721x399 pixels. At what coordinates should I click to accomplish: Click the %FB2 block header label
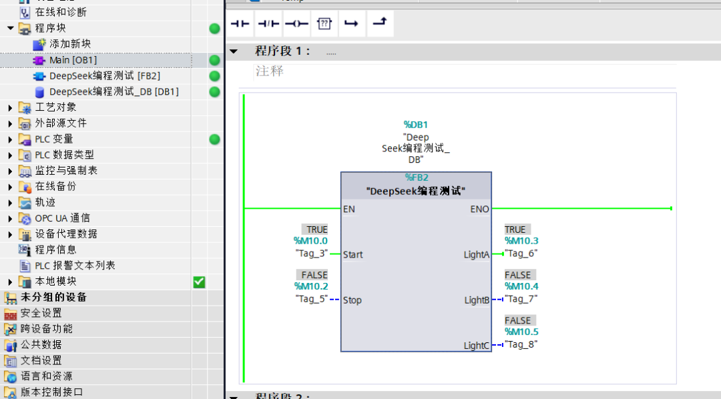(417, 177)
